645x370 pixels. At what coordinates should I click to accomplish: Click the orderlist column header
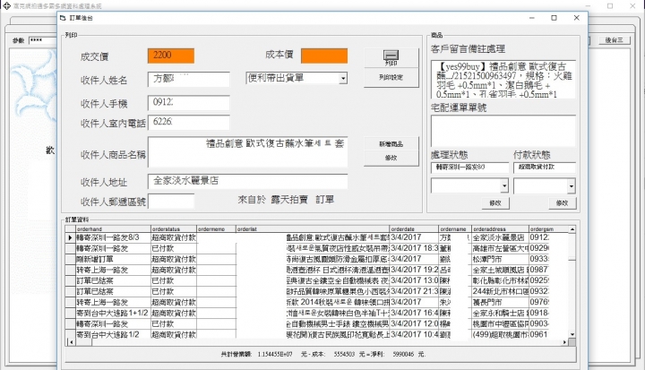click(313, 228)
